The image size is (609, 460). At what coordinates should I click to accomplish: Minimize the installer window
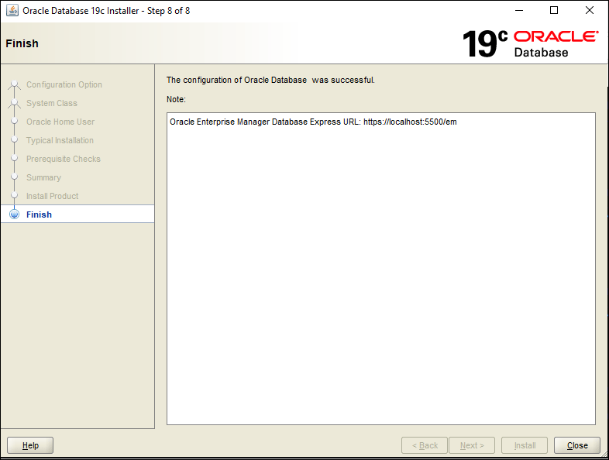pyautogui.click(x=519, y=11)
